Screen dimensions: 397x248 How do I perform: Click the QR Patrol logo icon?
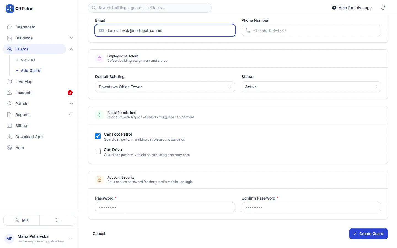tap(10, 9)
